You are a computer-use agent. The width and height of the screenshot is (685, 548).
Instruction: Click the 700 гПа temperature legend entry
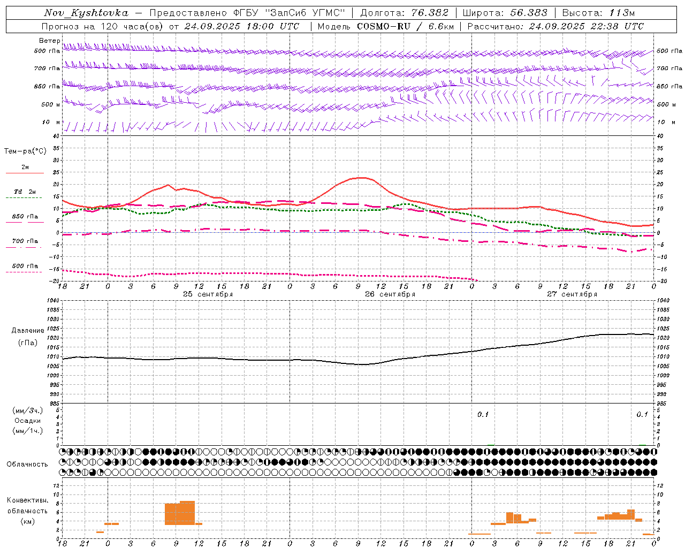click(x=25, y=241)
